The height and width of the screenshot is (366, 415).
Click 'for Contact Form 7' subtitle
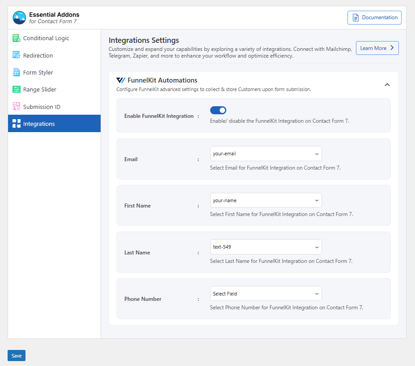pos(53,21)
